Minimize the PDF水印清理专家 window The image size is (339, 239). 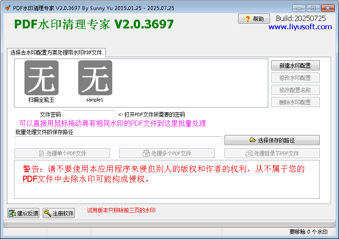(x=299, y=8)
